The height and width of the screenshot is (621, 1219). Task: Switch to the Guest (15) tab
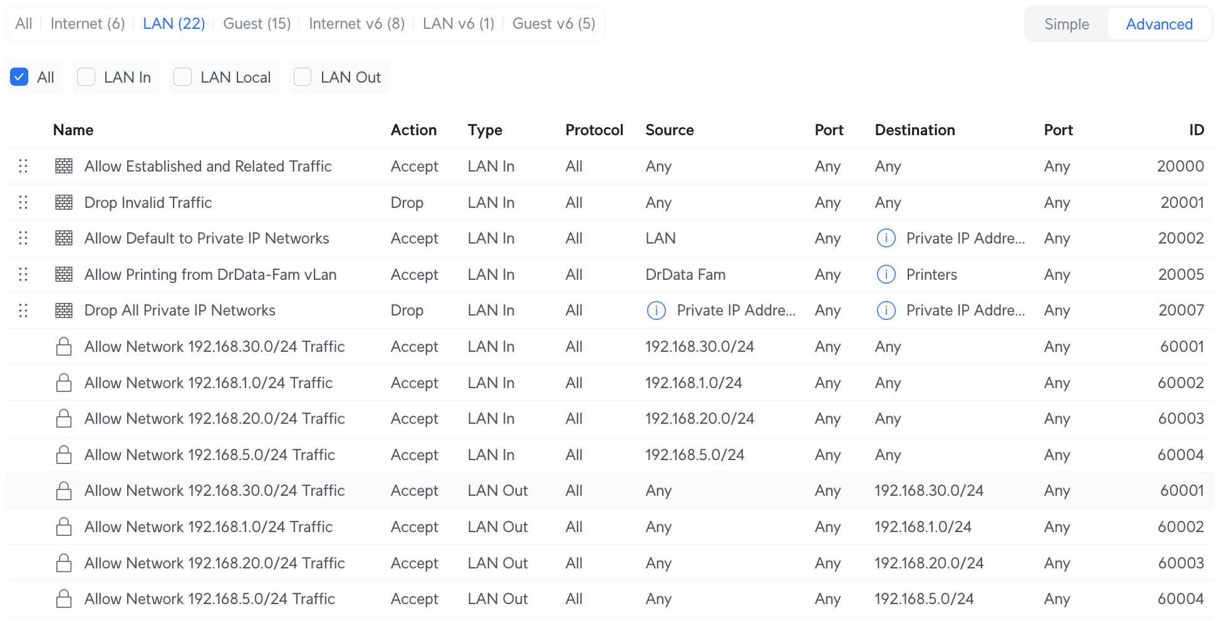click(x=257, y=24)
